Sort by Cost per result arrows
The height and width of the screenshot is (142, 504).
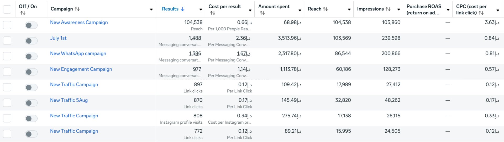pos(213,13)
